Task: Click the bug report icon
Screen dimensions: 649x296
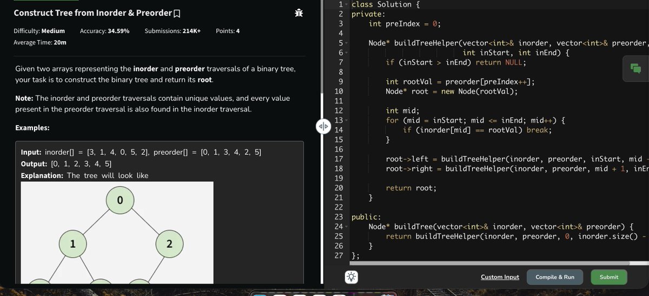Action: (x=298, y=12)
